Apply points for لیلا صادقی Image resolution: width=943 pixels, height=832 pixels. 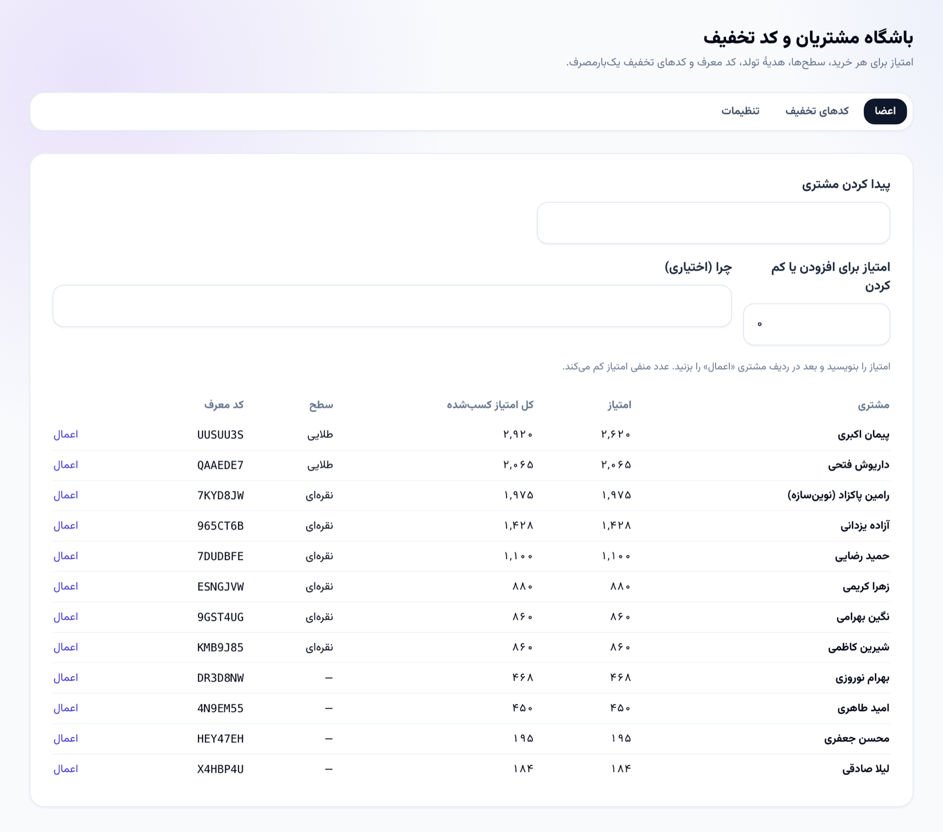(65, 769)
